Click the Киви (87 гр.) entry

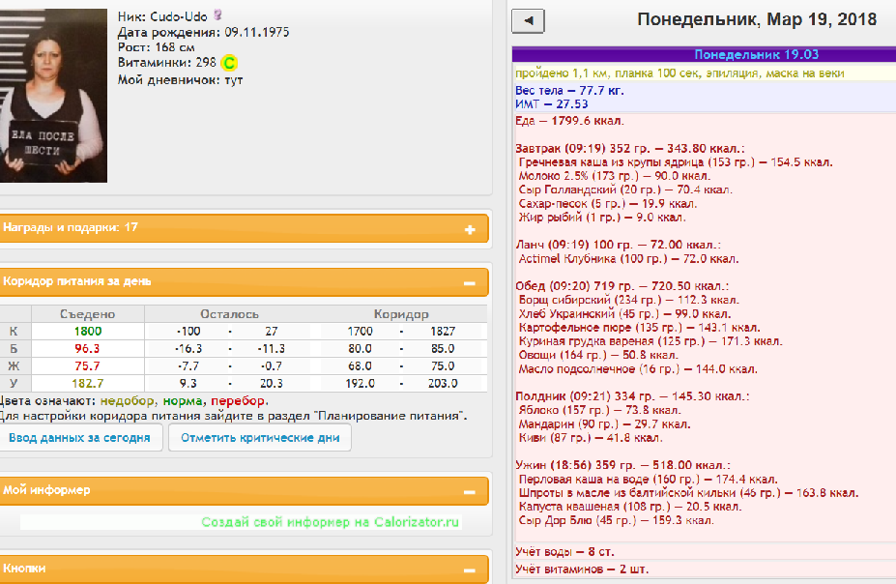(591, 438)
